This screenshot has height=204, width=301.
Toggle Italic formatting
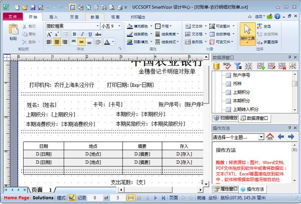tap(82, 34)
